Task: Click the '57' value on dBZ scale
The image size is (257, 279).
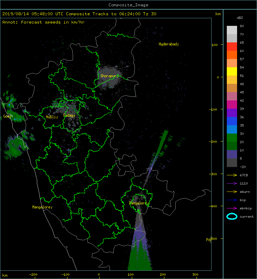Action: pyautogui.click(x=242, y=59)
